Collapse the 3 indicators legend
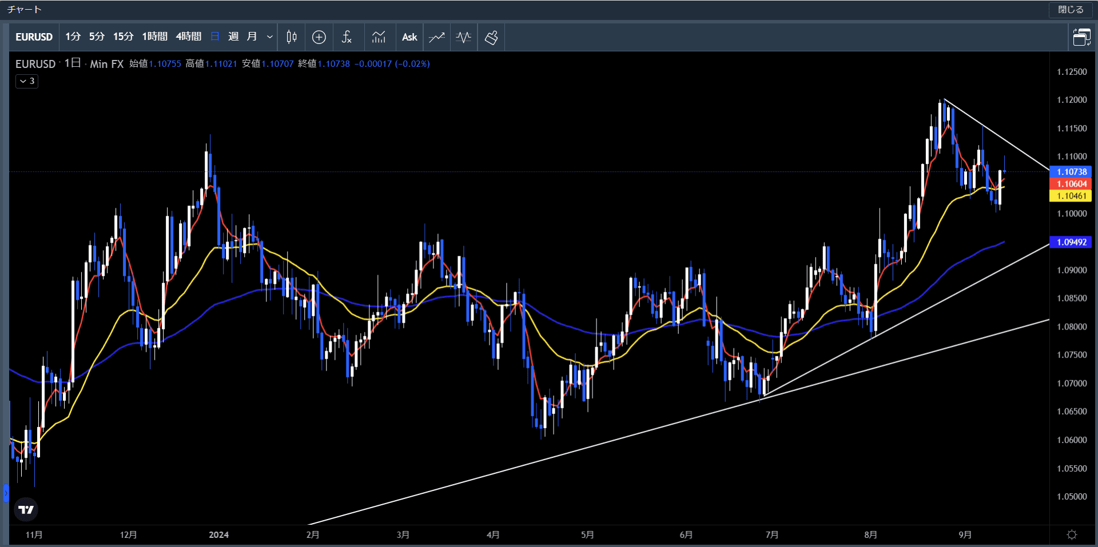Image resolution: width=1098 pixels, height=547 pixels. click(x=27, y=81)
